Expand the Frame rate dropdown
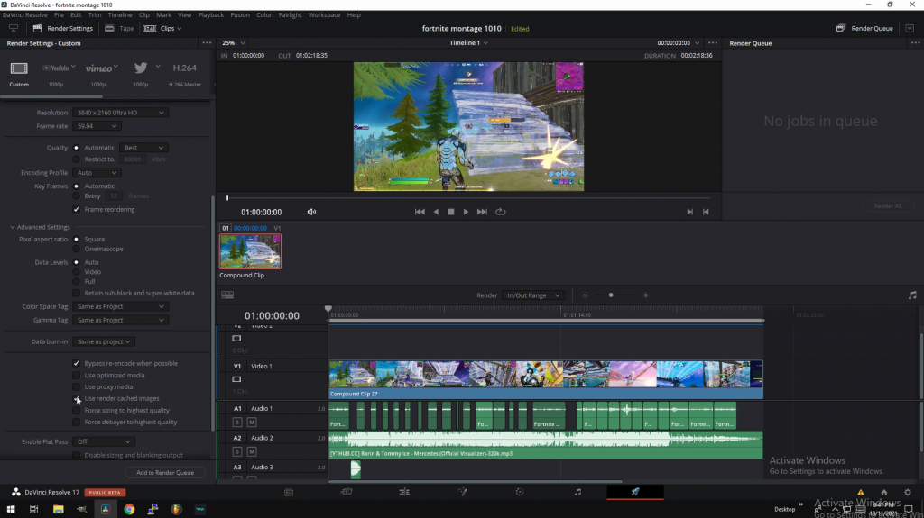The height and width of the screenshot is (518, 924). [97, 127]
